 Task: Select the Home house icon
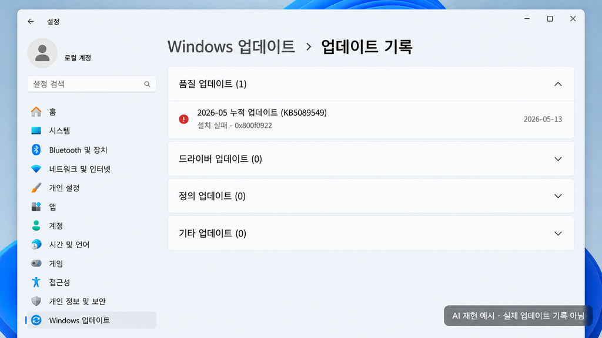tap(36, 111)
